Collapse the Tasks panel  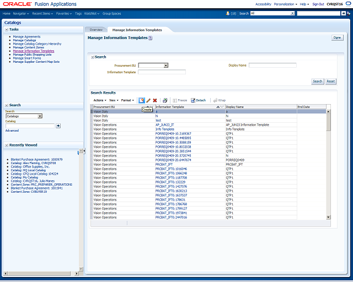(x=7, y=29)
